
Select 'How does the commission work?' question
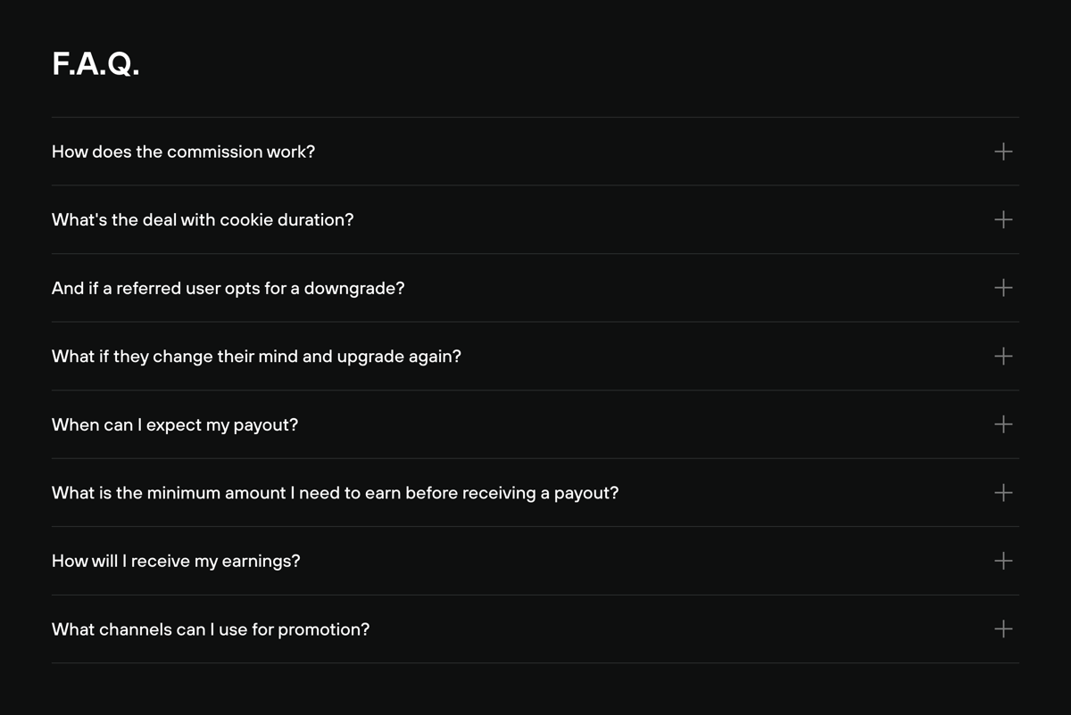coord(184,152)
